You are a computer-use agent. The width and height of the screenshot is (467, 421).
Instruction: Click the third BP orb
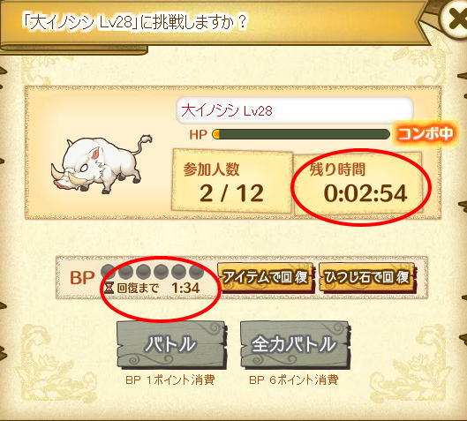tap(143, 272)
